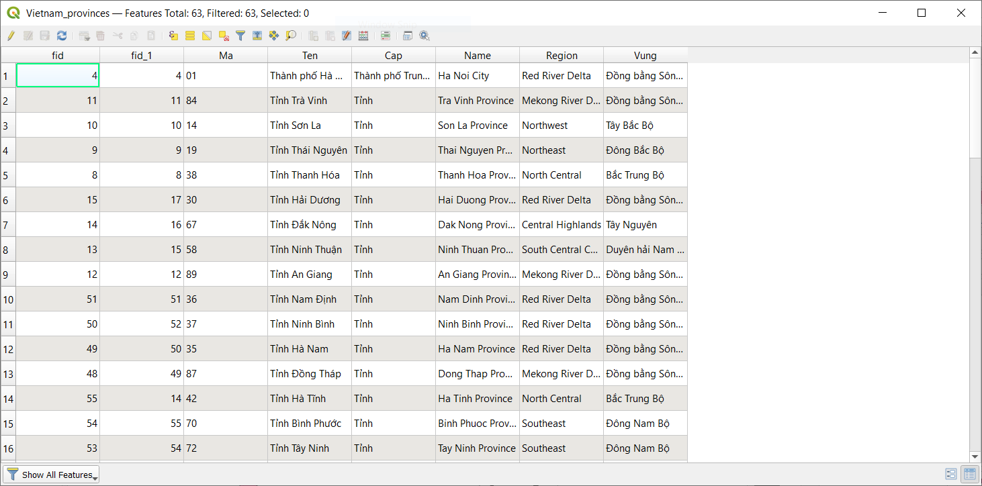Click the 'Tây Nguyên' cell
Screen dimensions: 982x486
coord(645,225)
